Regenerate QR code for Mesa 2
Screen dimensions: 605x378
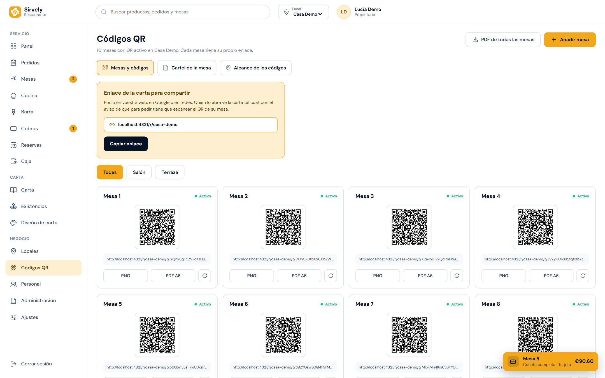click(x=331, y=276)
